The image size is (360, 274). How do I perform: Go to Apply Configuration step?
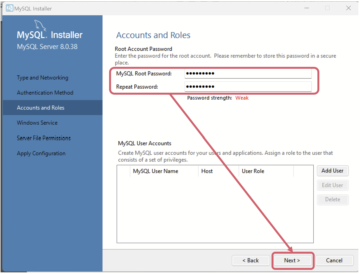41,154
